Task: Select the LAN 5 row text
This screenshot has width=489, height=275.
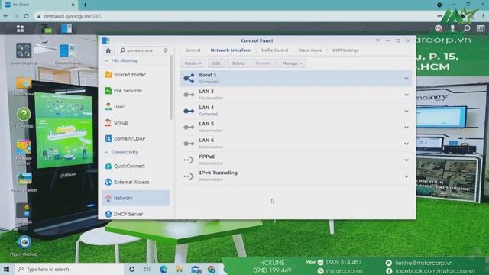Action: (x=206, y=124)
